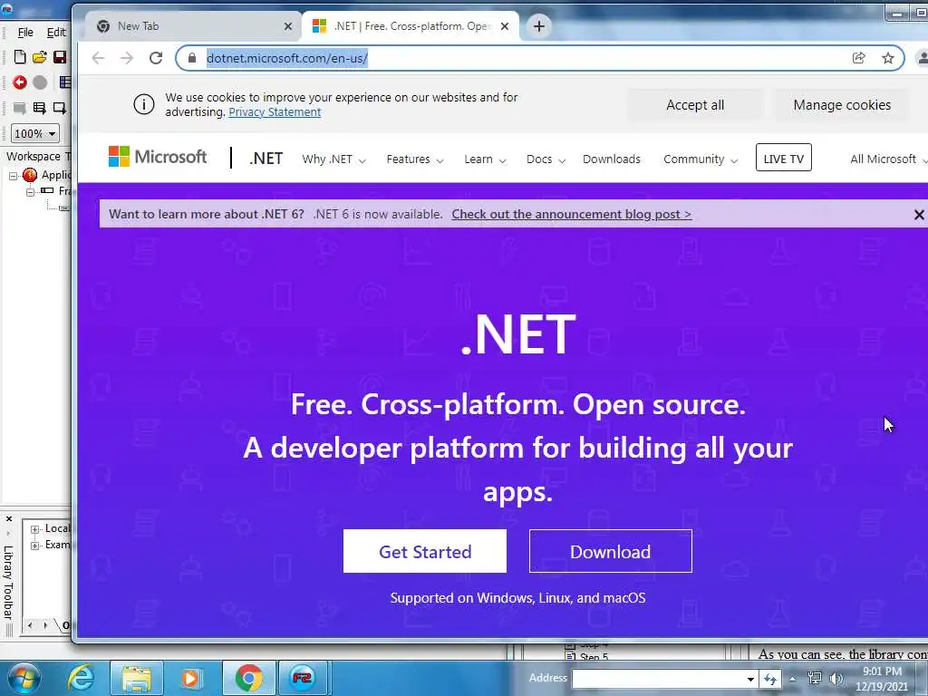The height and width of the screenshot is (696, 928).
Task: Open the Privacy Statement link
Action: tap(275, 111)
